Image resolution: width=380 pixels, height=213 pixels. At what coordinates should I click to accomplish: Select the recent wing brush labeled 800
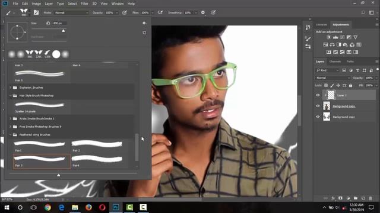pos(30,54)
